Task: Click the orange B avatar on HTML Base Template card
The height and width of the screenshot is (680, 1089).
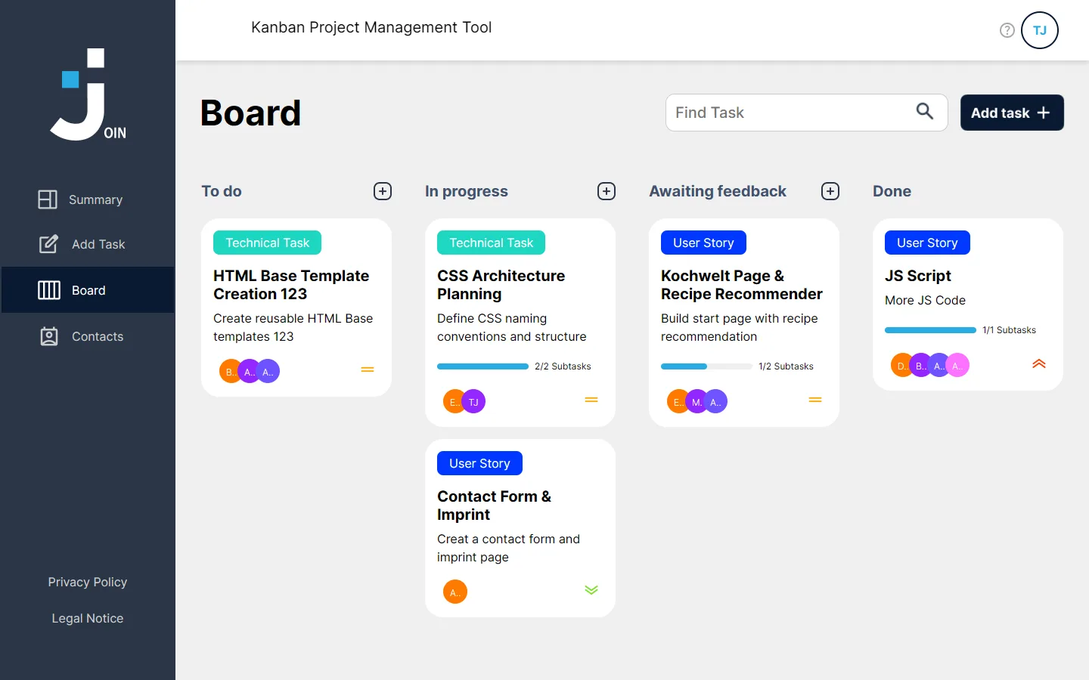Action: pos(230,372)
